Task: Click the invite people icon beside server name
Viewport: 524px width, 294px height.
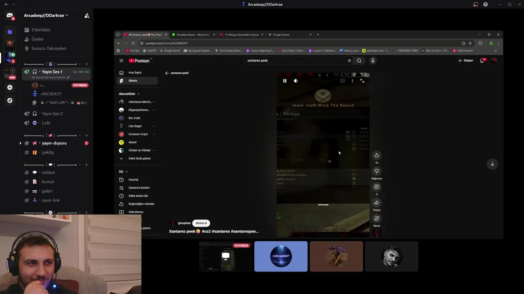Action: [87, 16]
